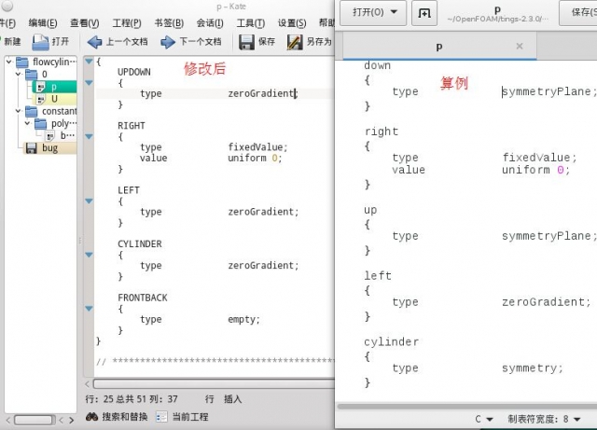Open the C language selector dropdown
Screen dimensions: 597x430
484,419
